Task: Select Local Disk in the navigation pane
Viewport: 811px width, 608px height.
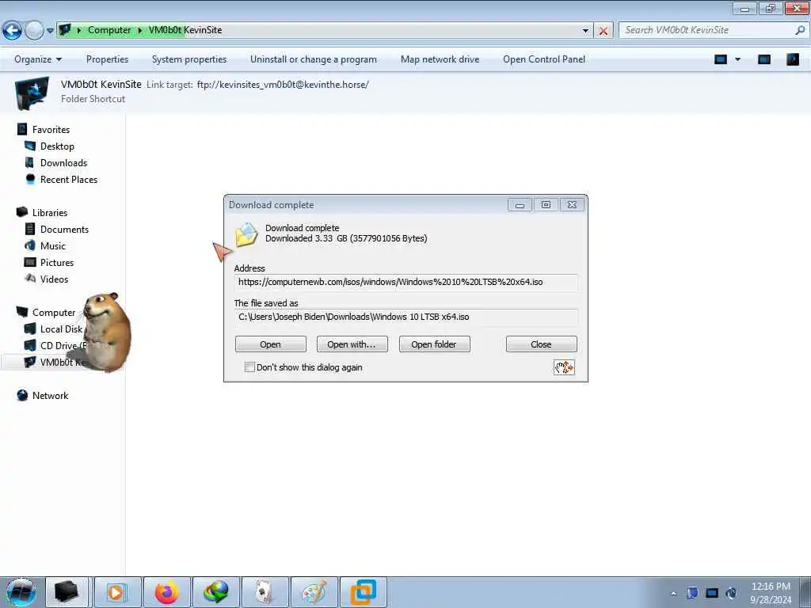Action: click(61, 329)
